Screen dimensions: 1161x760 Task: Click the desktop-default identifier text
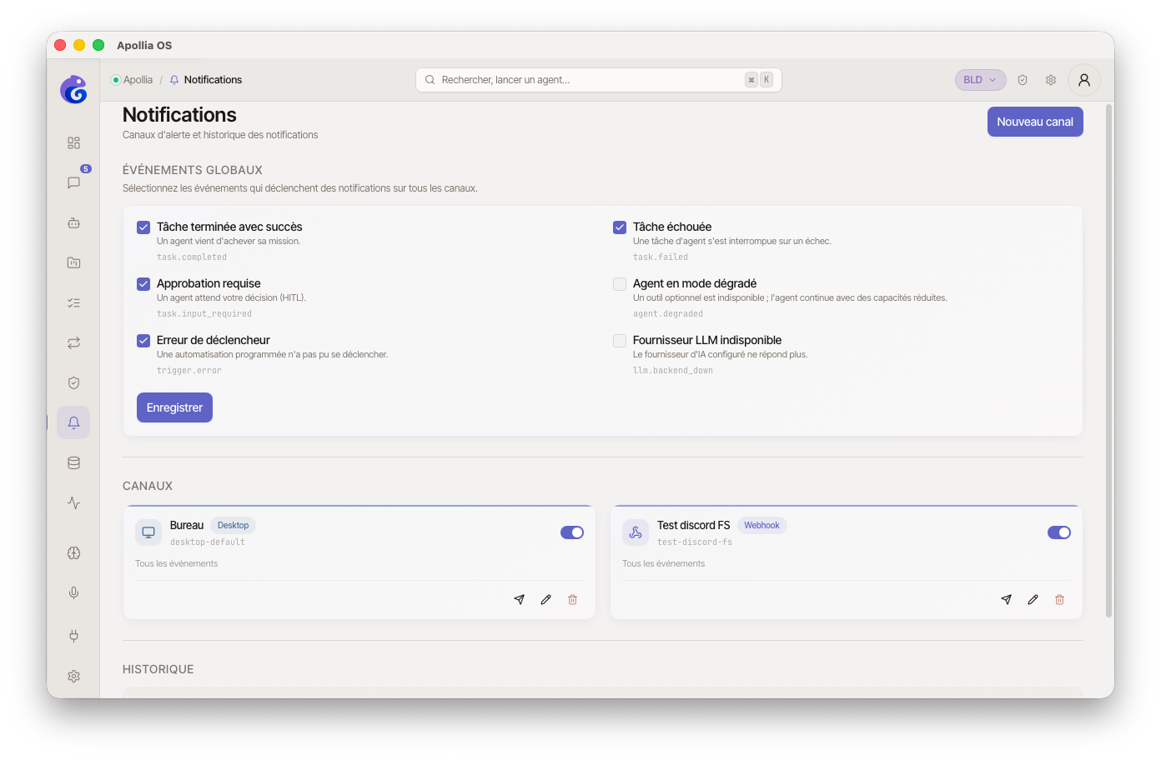click(x=208, y=542)
